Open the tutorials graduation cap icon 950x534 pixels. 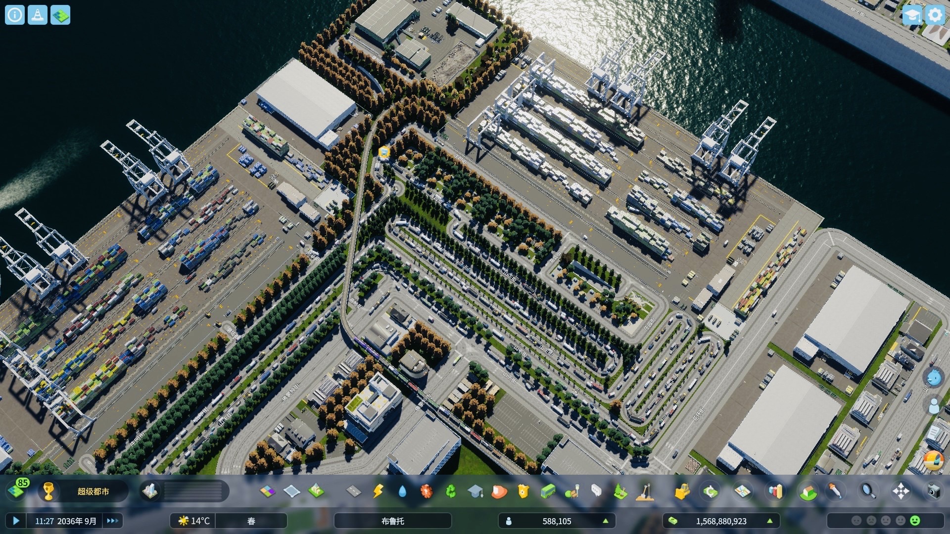[x=911, y=15]
